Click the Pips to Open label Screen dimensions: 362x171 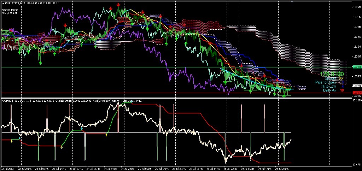click(x=326, y=82)
